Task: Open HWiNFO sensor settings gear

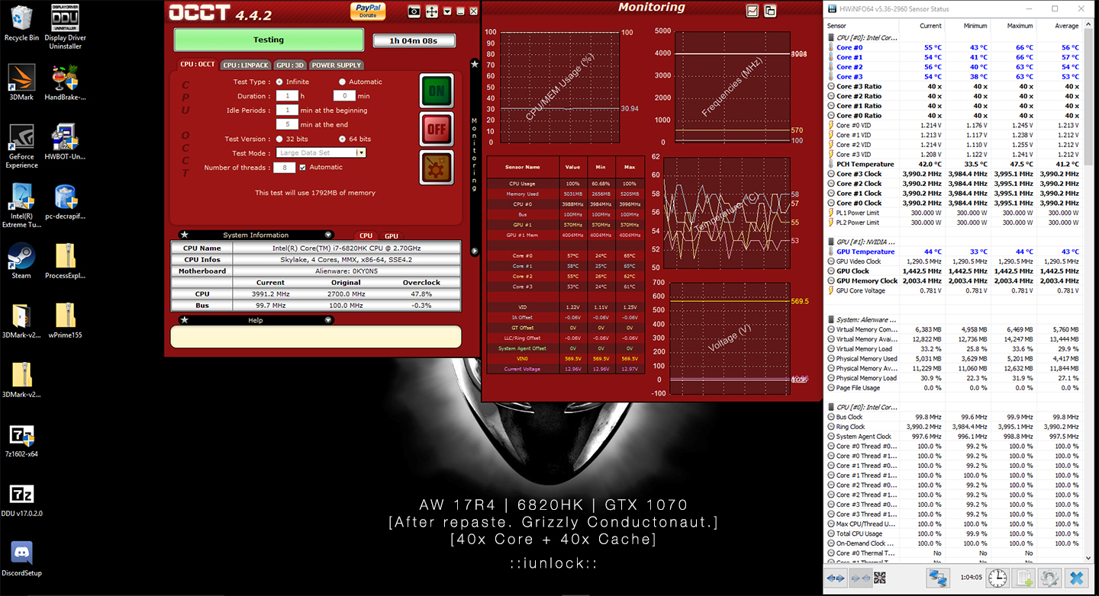Action: tap(1050, 578)
